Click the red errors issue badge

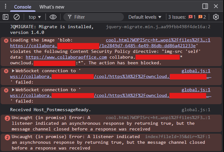(x=192, y=17)
